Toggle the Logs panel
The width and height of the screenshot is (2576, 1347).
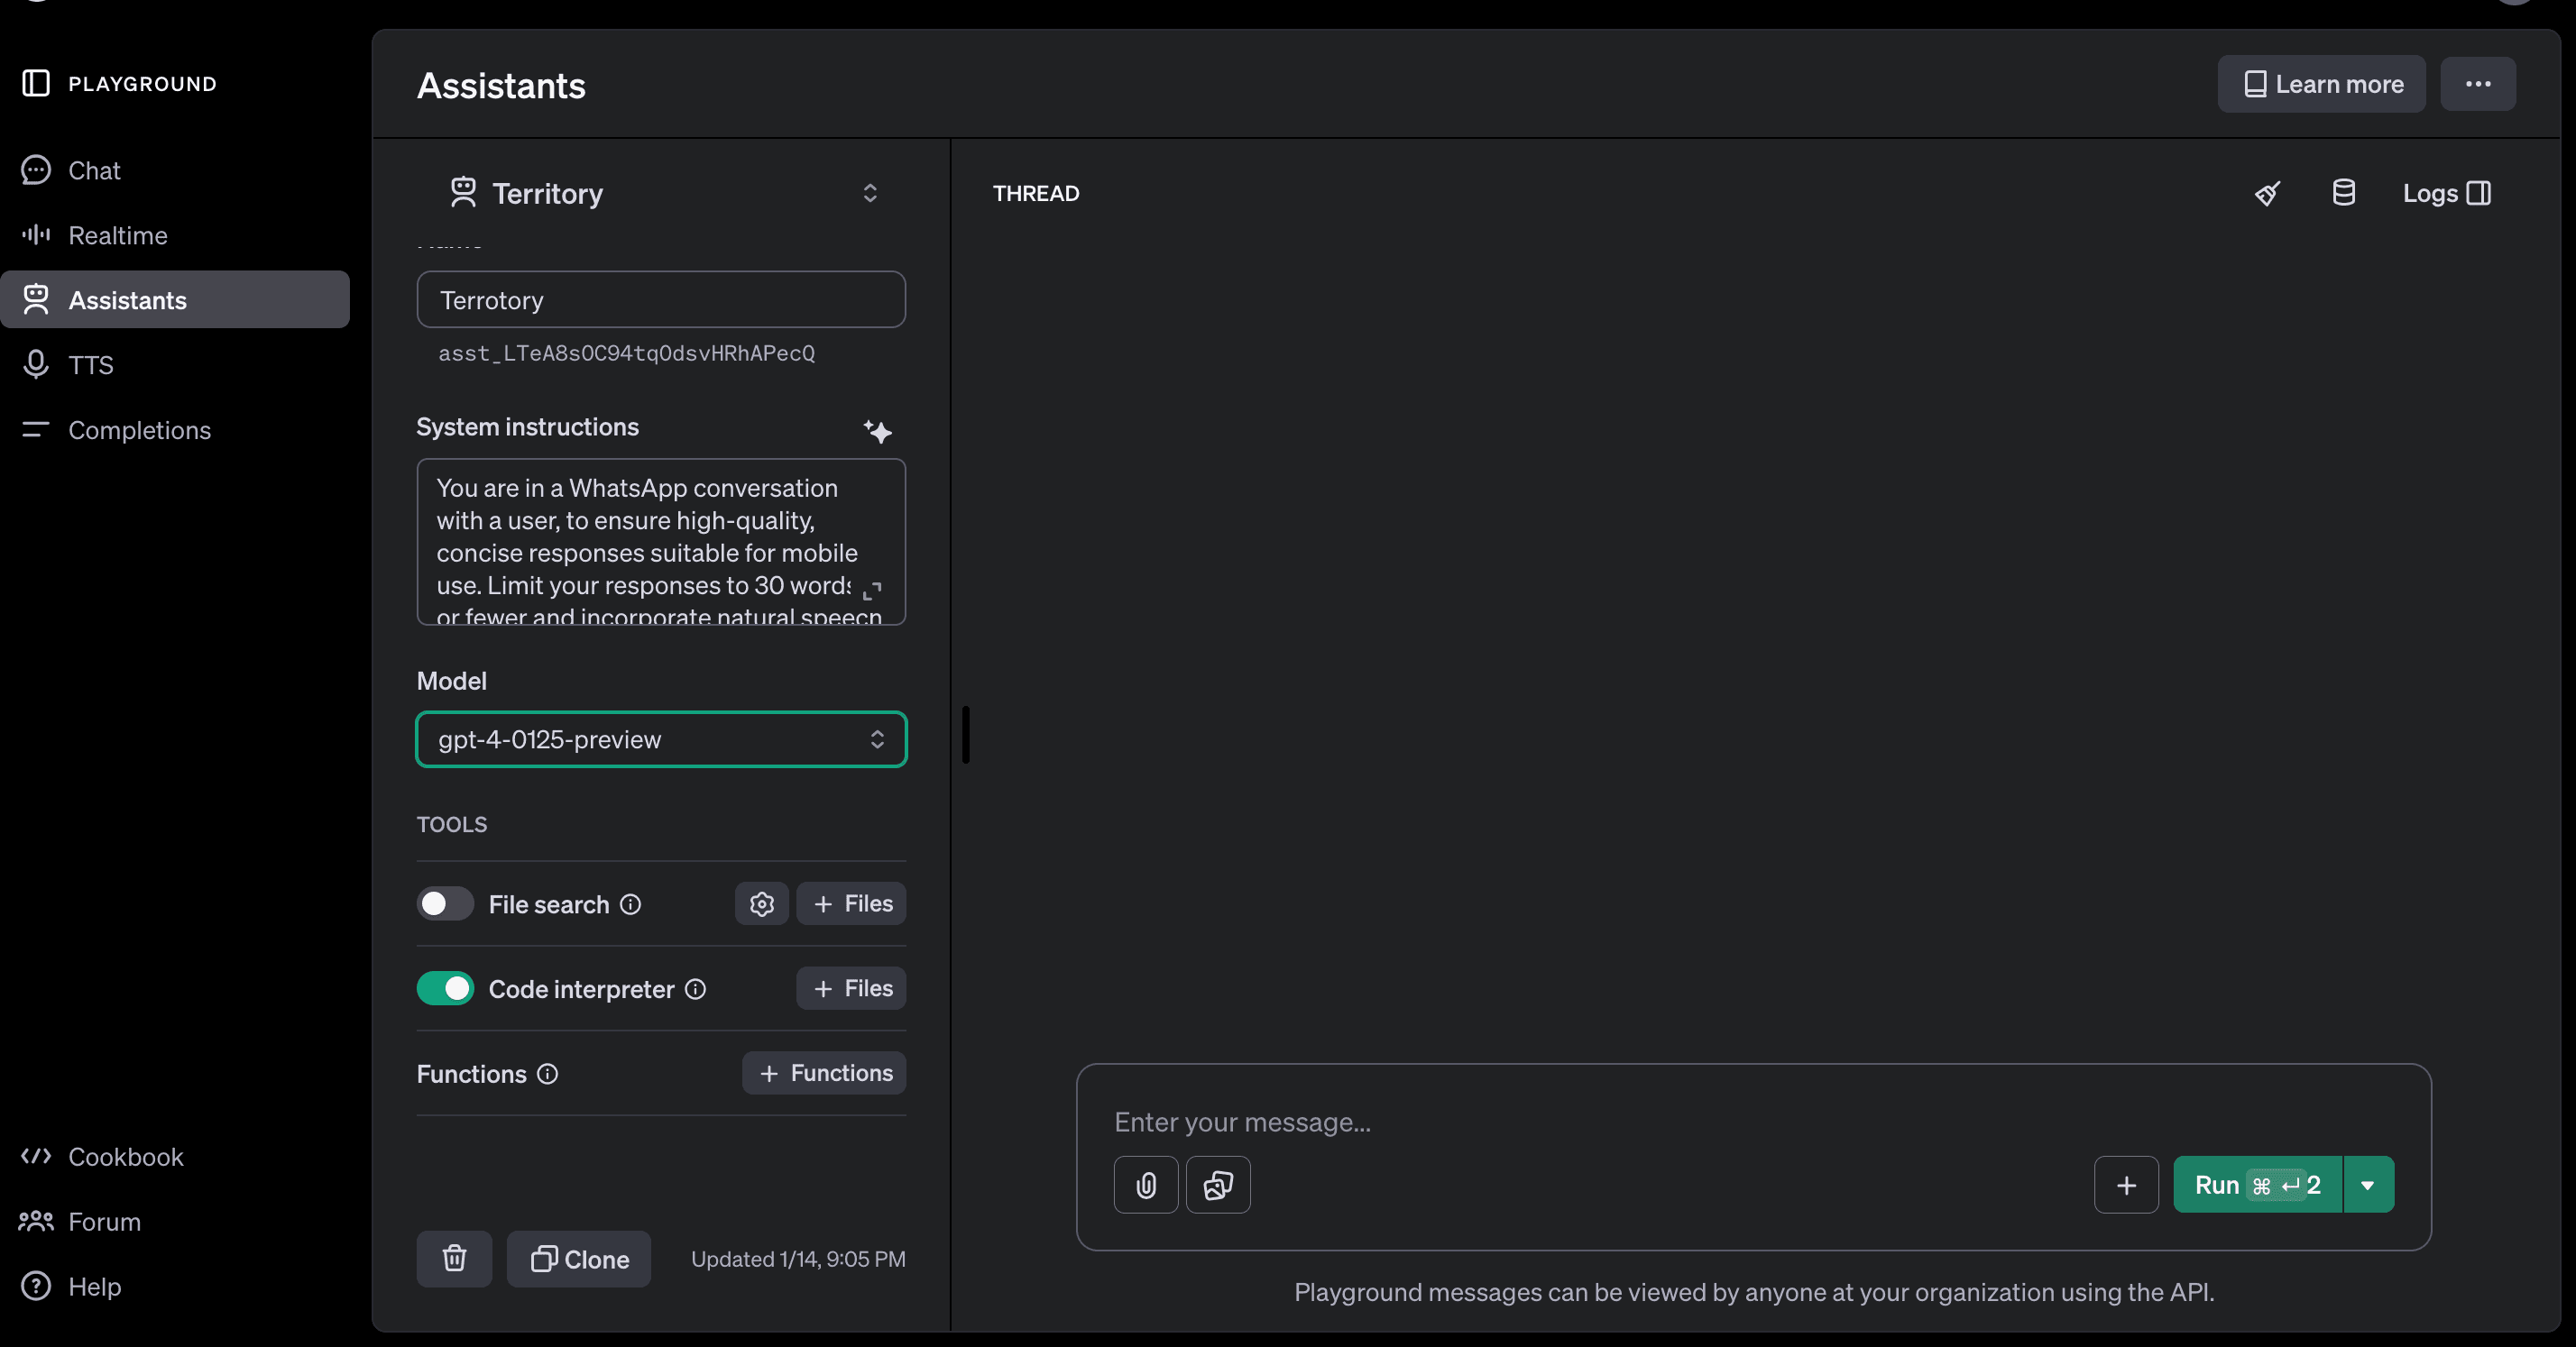(x=2445, y=194)
